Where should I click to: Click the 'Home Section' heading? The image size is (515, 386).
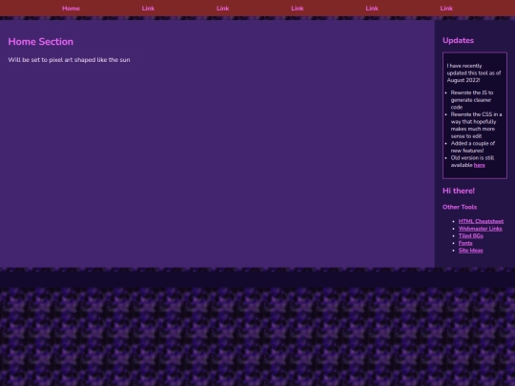(41, 42)
